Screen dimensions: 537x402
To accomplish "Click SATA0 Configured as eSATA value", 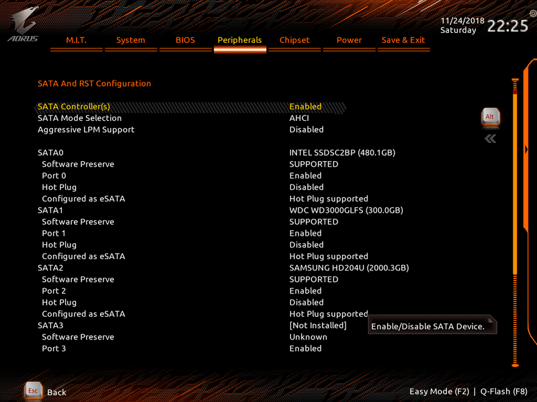I will pyautogui.click(x=329, y=199).
